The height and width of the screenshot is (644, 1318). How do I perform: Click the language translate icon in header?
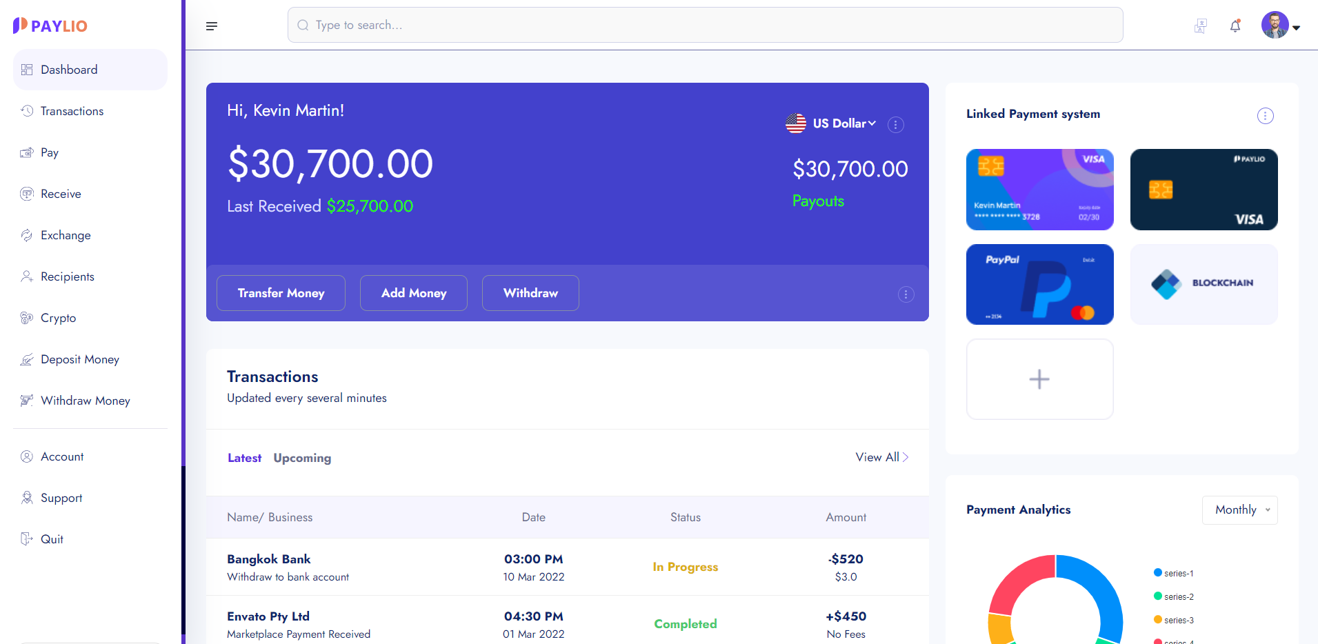pyautogui.click(x=1201, y=26)
